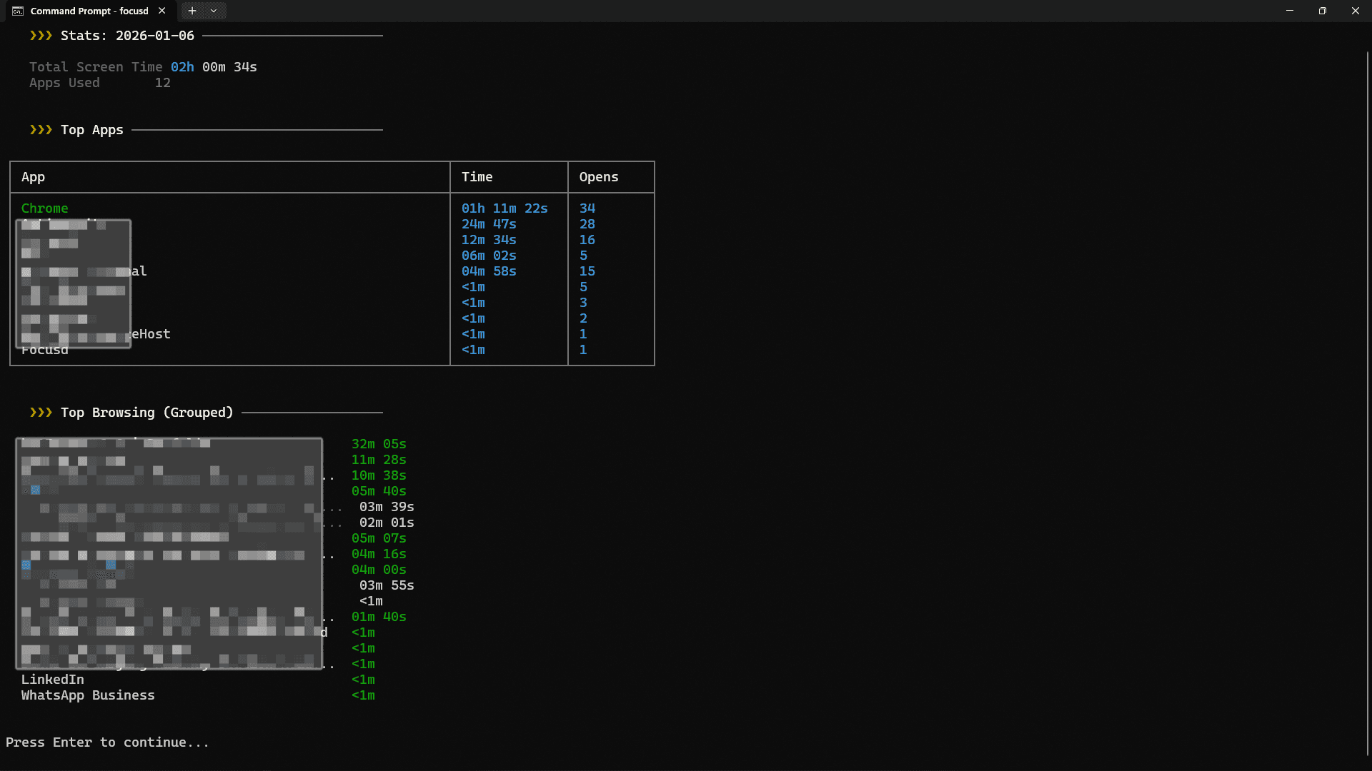Screen dimensions: 1372x771
Task: Minimize the terminal window
Action: tap(1290, 11)
